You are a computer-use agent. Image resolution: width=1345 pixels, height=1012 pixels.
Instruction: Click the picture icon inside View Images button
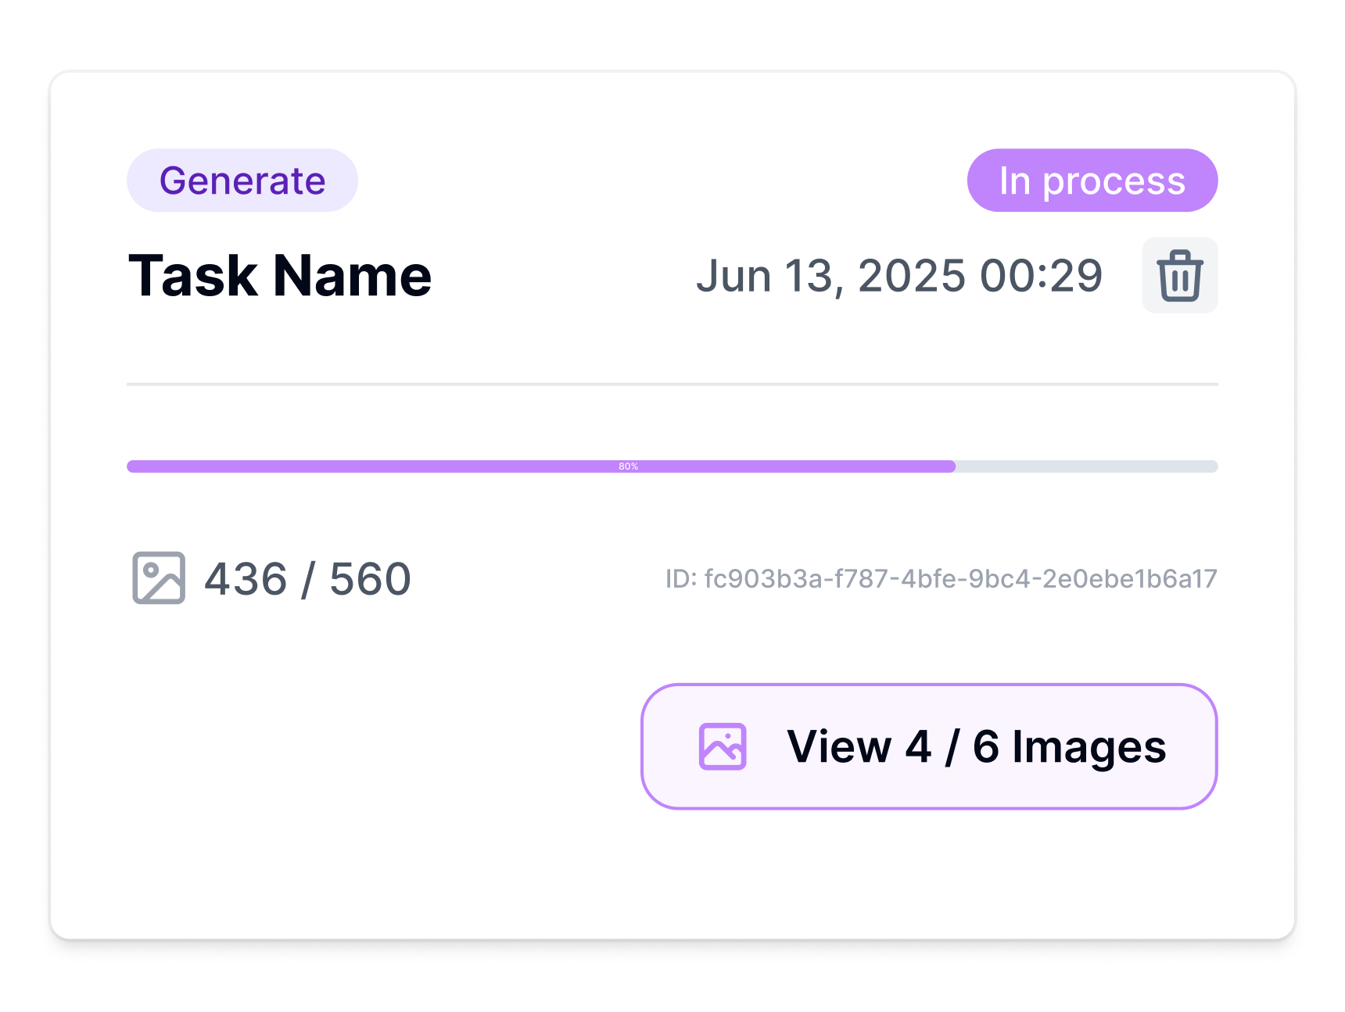click(x=723, y=746)
